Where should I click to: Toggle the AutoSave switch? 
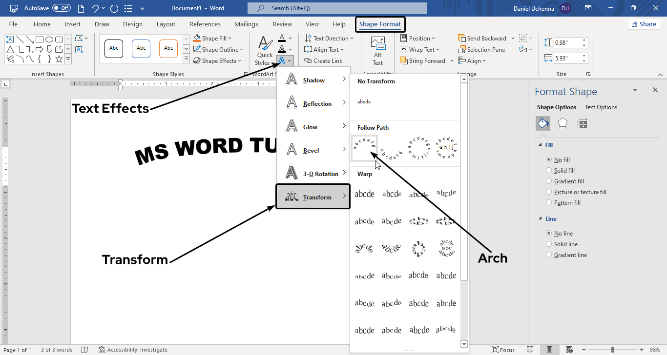pyautogui.click(x=61, y=8)
